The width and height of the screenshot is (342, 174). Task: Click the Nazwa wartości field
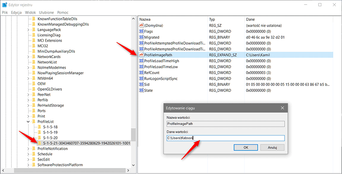click(225, 123)
